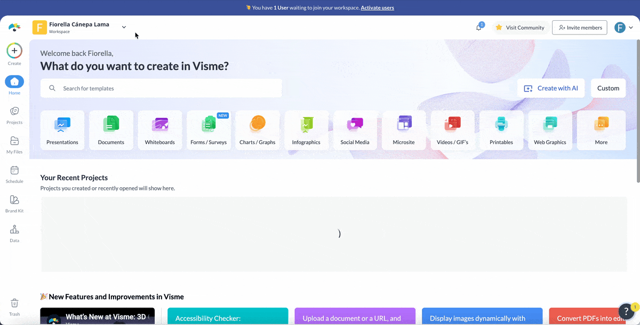Select the Forms / Surveys category
640x325 pixels.
click(x=209, y=130)
